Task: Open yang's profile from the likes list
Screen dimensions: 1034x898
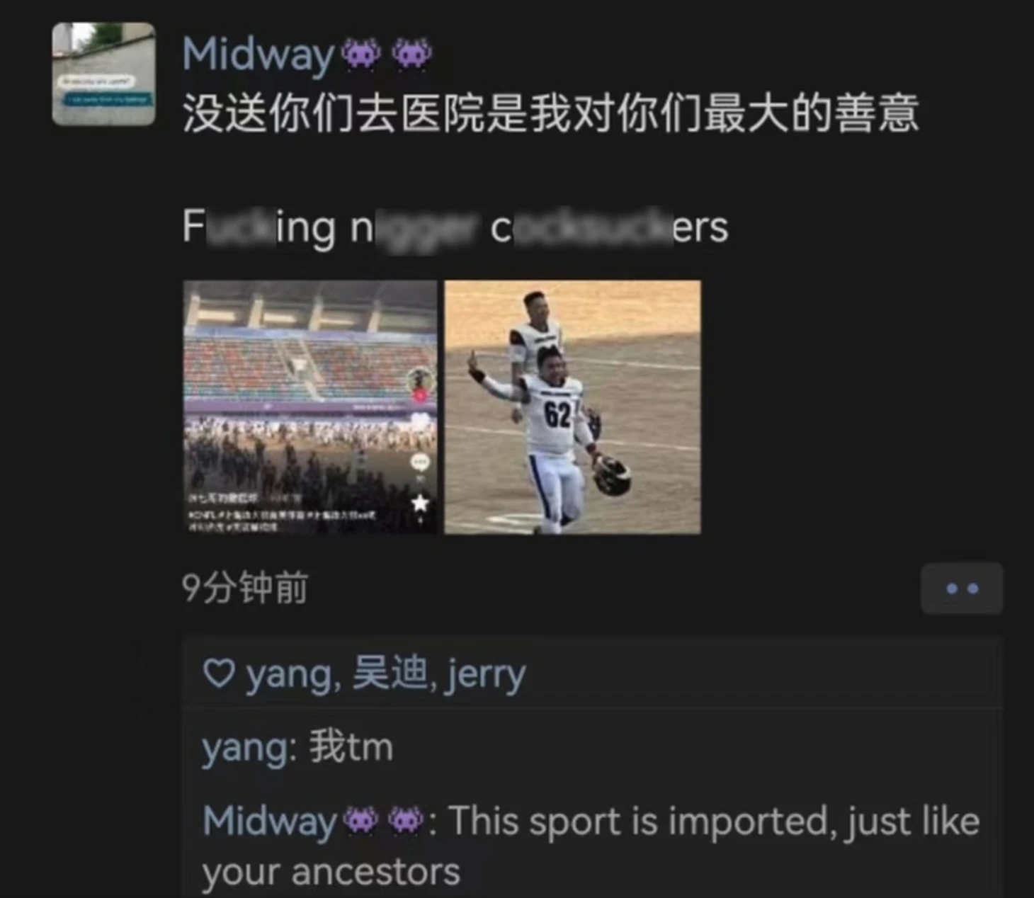Action: click(288, 675)
